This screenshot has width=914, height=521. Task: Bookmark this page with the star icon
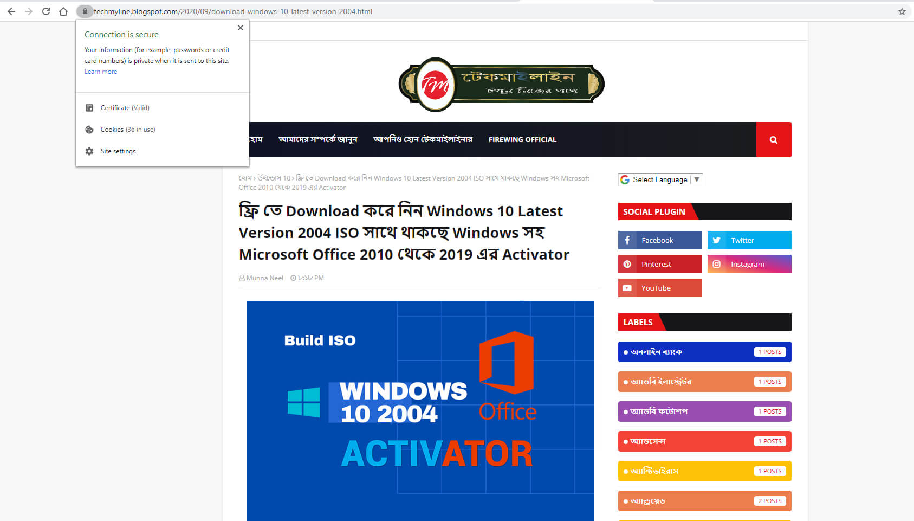(902, 11)
